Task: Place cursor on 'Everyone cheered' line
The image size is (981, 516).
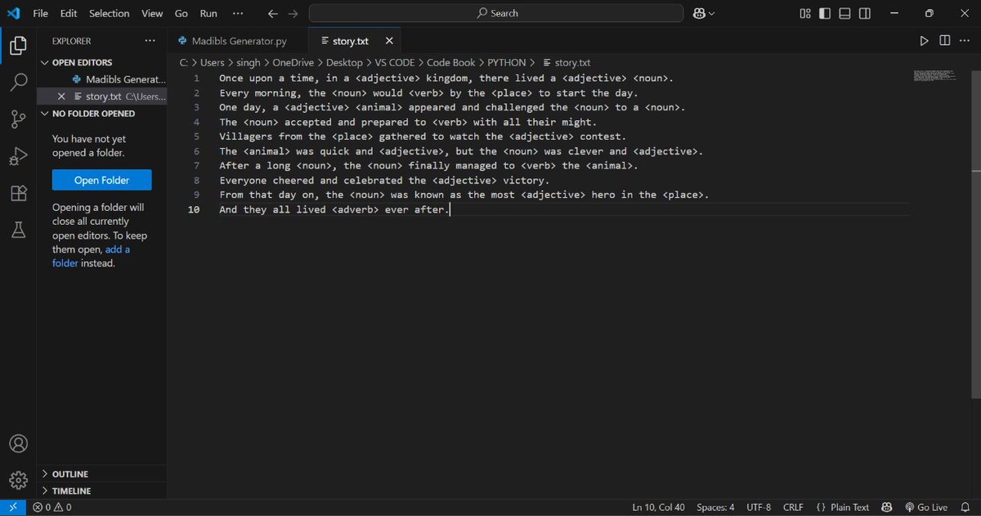Action: point(384,181)
